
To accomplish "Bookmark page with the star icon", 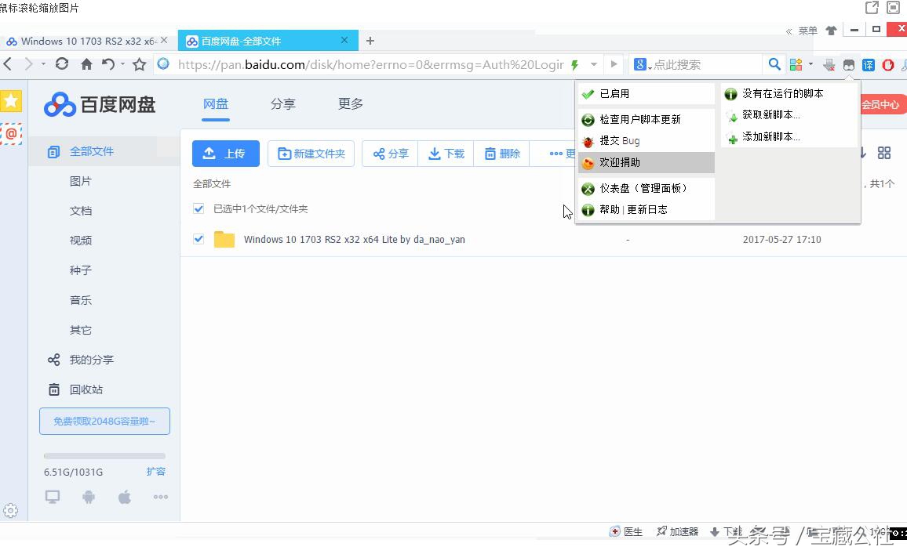I will pyautogui.click(x=139, y=64).
